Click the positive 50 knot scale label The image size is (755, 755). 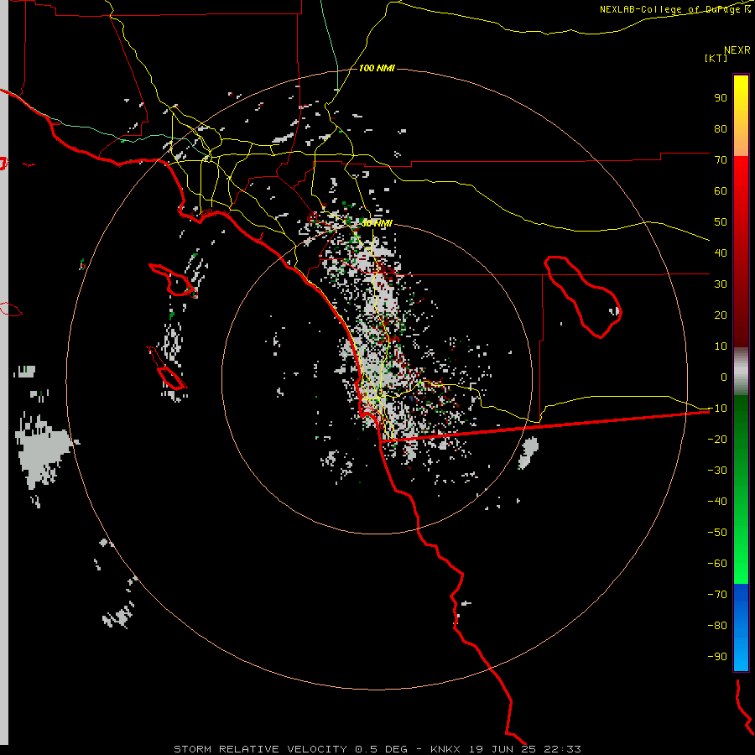click(721, 222)
